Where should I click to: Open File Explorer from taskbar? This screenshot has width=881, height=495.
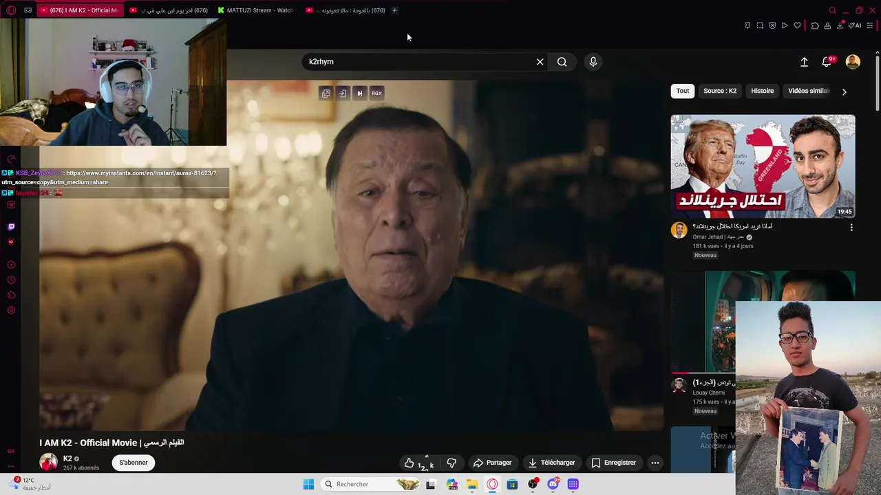[472, 484]
